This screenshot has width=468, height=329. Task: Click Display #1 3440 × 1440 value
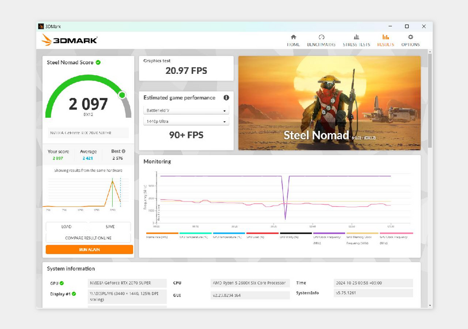pos(127,297)
